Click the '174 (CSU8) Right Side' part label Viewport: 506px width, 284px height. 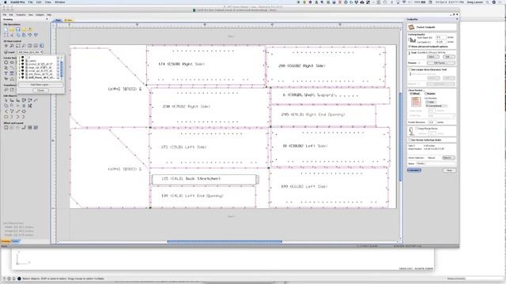181,64
